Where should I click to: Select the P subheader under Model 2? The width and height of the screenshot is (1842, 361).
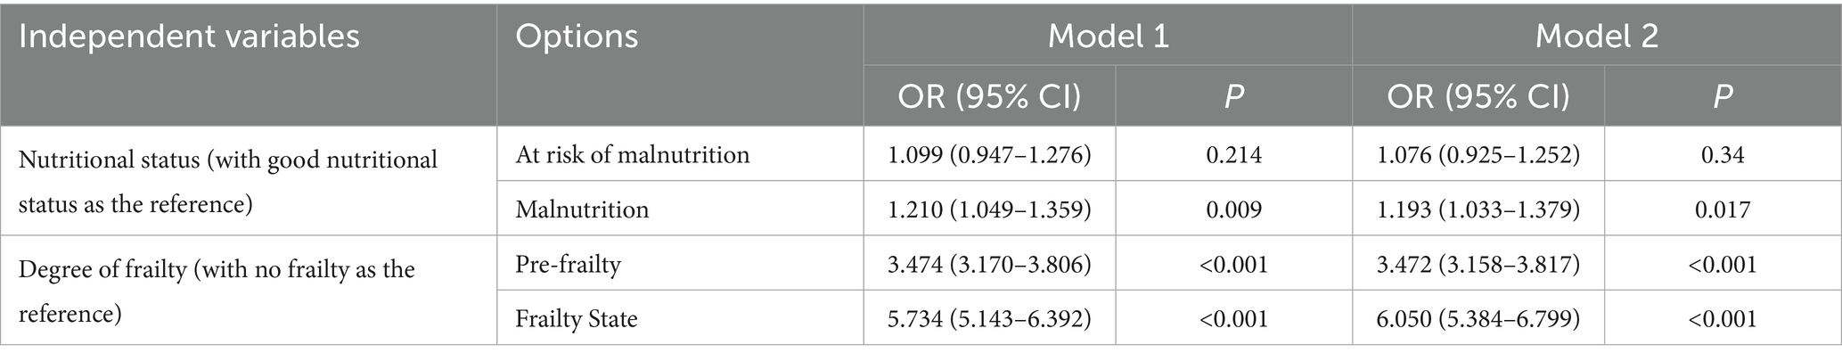pyautogui.click(x=1722, y=96)
